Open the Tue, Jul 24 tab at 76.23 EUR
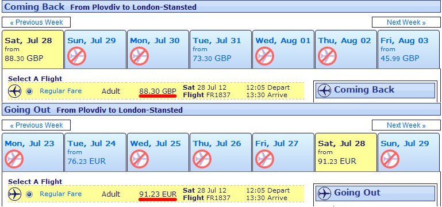 95,152
